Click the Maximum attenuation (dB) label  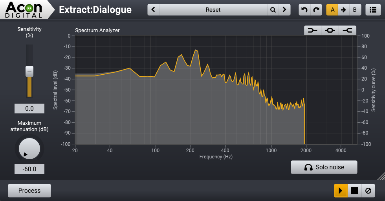pyautogui.click(x=29, y=126)
